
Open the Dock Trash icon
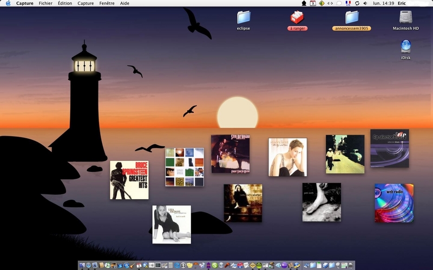pos(350,265)
